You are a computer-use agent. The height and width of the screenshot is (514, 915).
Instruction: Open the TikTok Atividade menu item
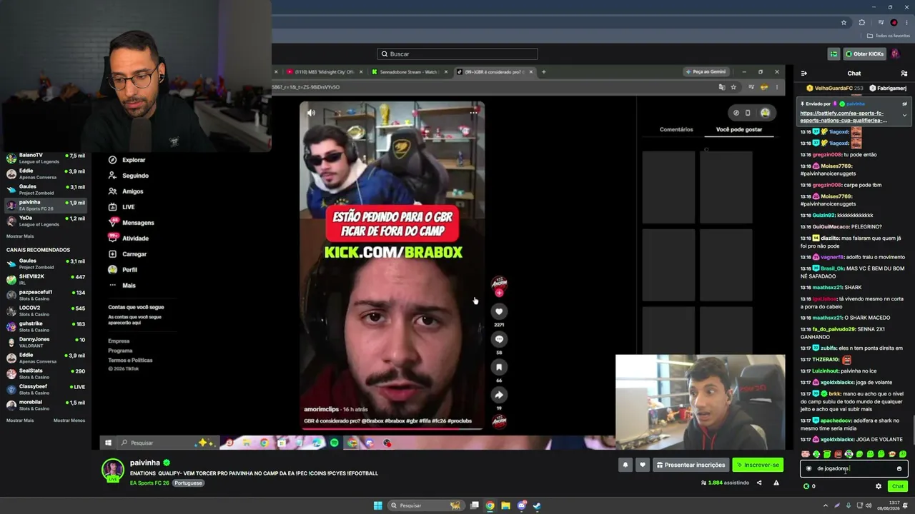point(129,238)
